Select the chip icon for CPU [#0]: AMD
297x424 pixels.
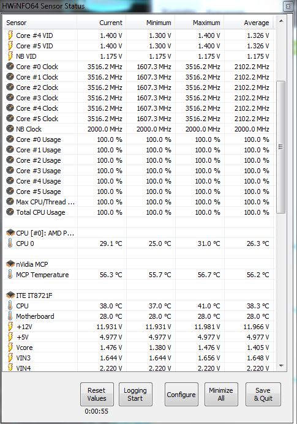point(10,232)
